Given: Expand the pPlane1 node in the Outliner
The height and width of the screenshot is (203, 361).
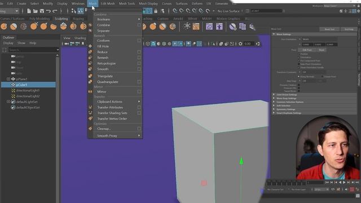Looking at the screenshot, I should 8,79.
